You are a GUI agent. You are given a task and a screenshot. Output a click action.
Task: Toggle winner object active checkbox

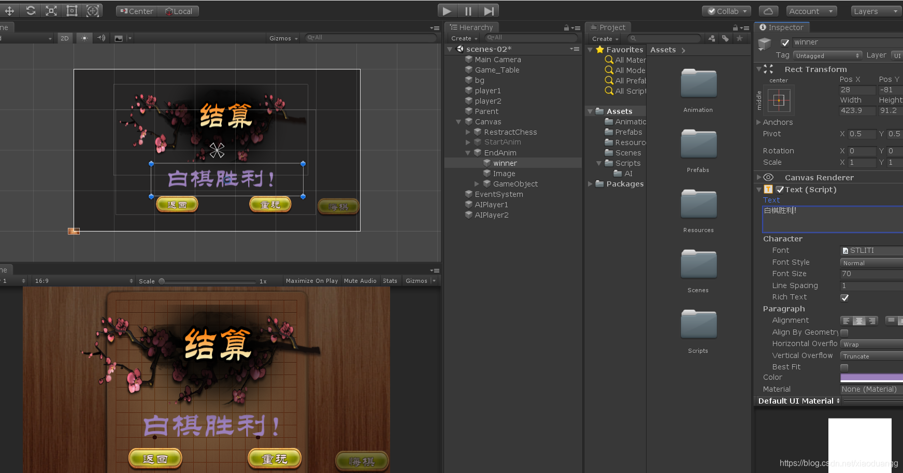(x=785, y=42)
